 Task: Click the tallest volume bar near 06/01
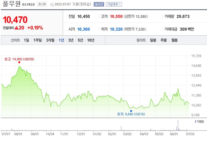click(178, 125)
